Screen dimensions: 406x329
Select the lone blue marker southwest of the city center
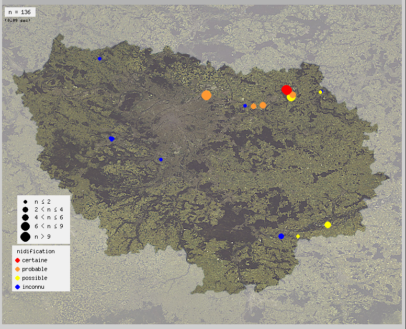161,159
